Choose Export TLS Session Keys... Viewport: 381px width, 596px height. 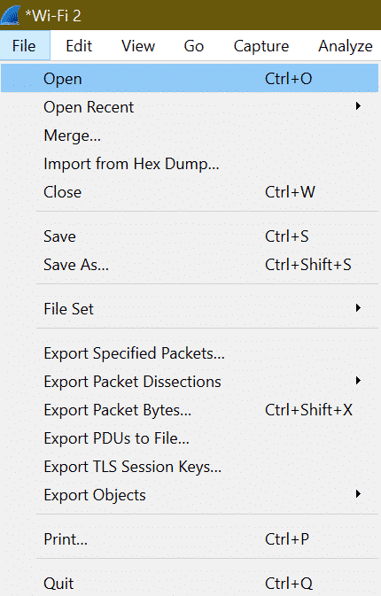[190, 467]
